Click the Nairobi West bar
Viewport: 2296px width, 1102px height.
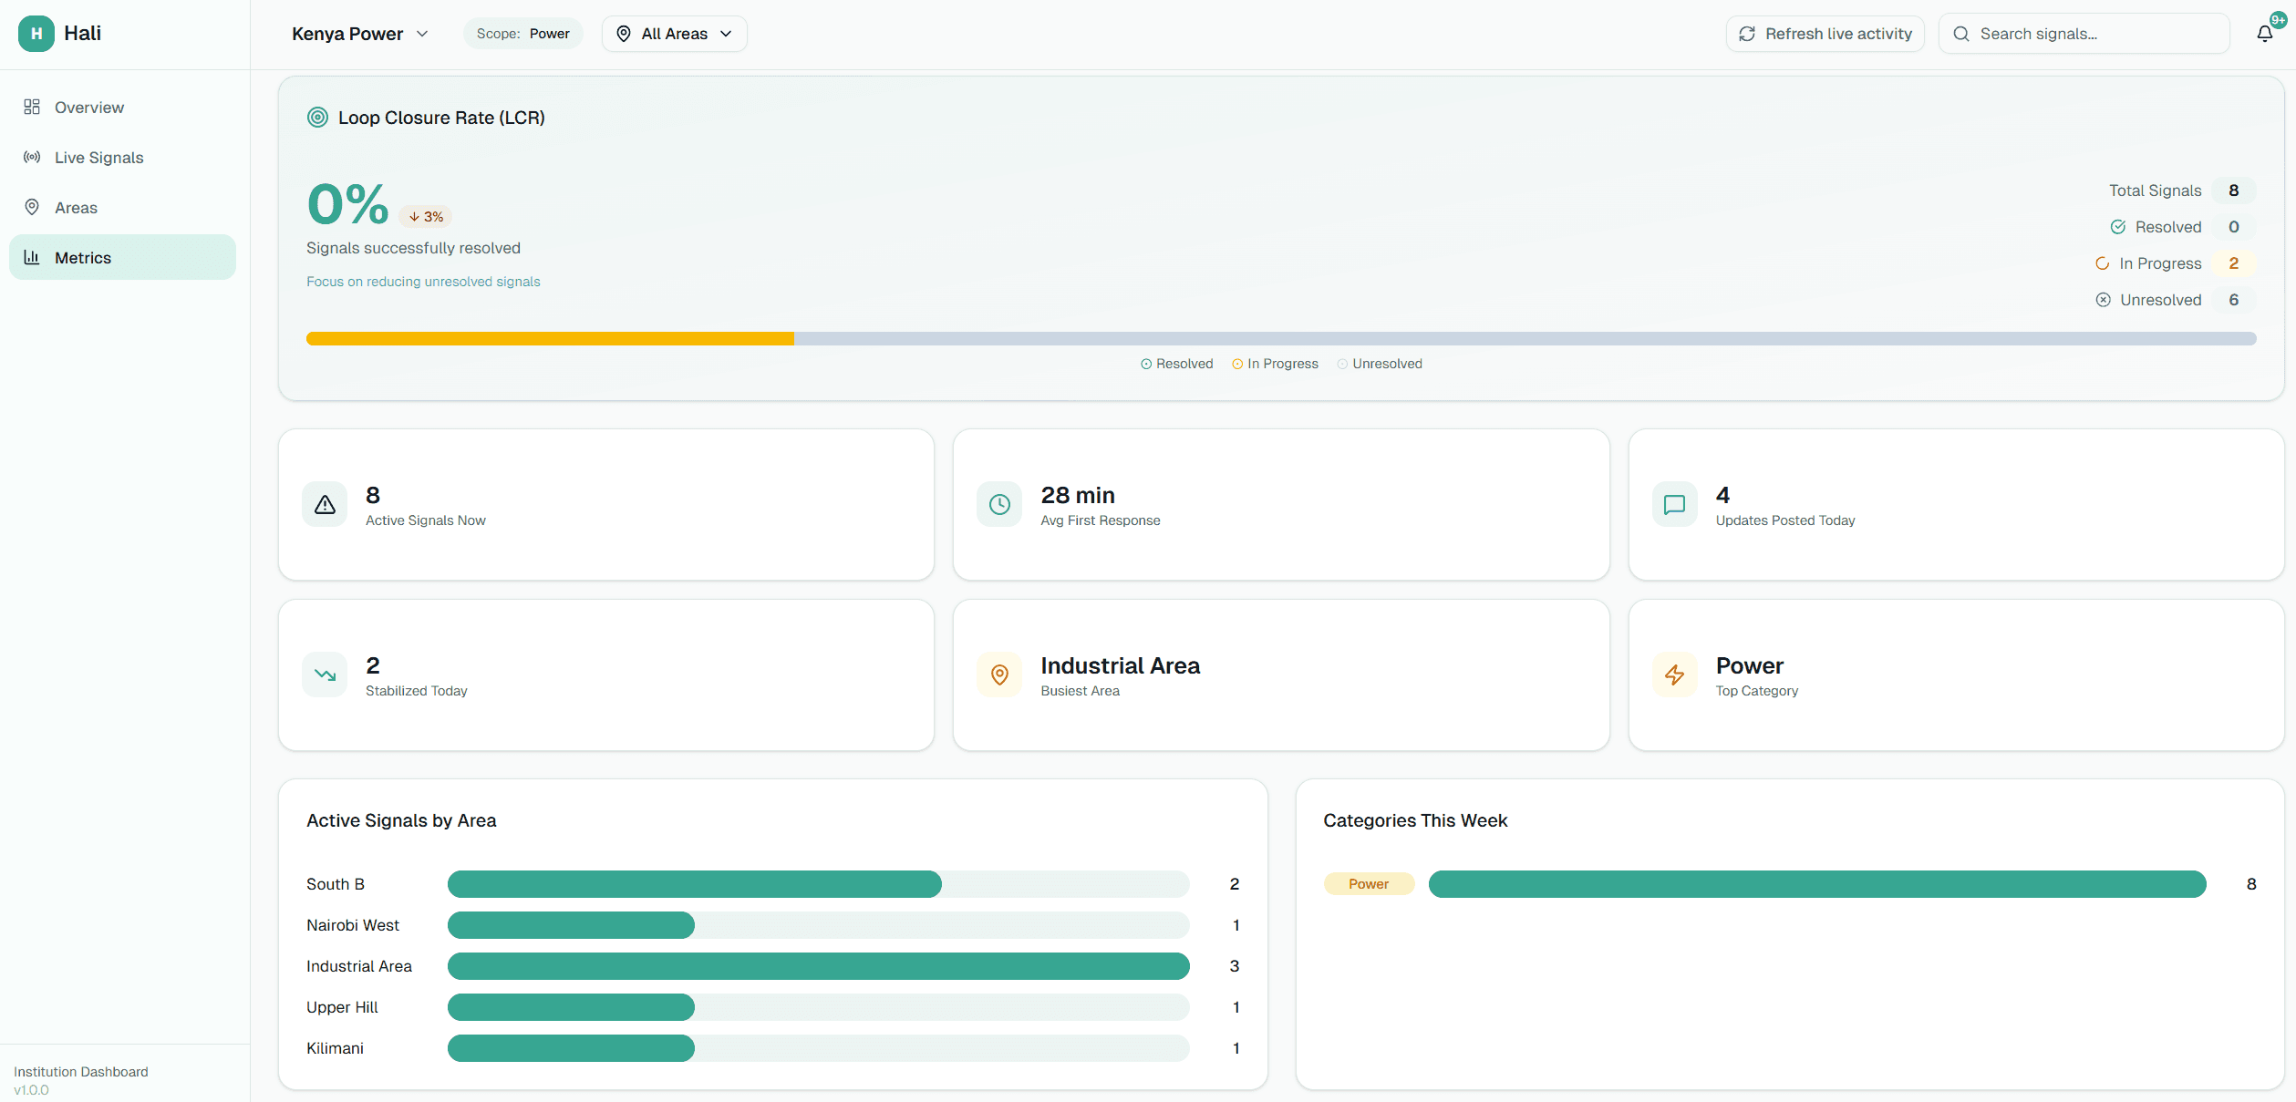tap(571, 925)
